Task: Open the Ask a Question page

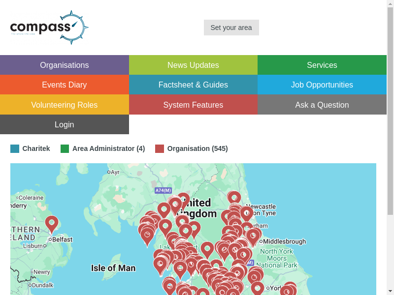Action: click(x=322, y=105)
